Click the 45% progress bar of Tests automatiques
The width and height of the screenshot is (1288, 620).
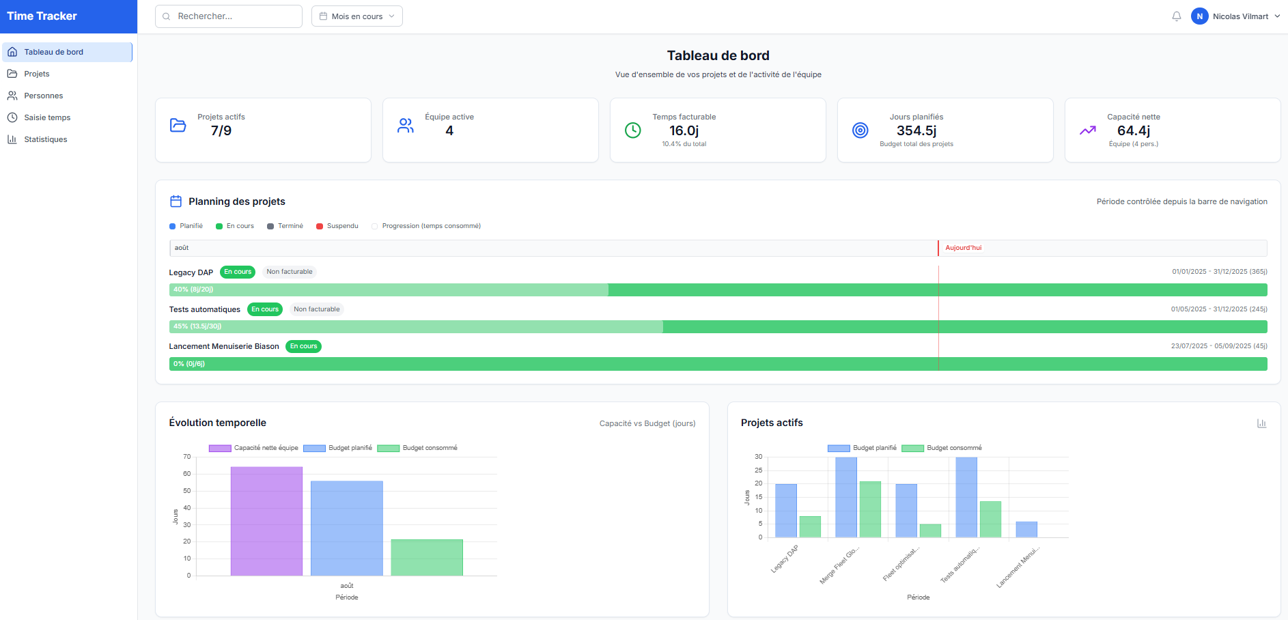[410, 326]
